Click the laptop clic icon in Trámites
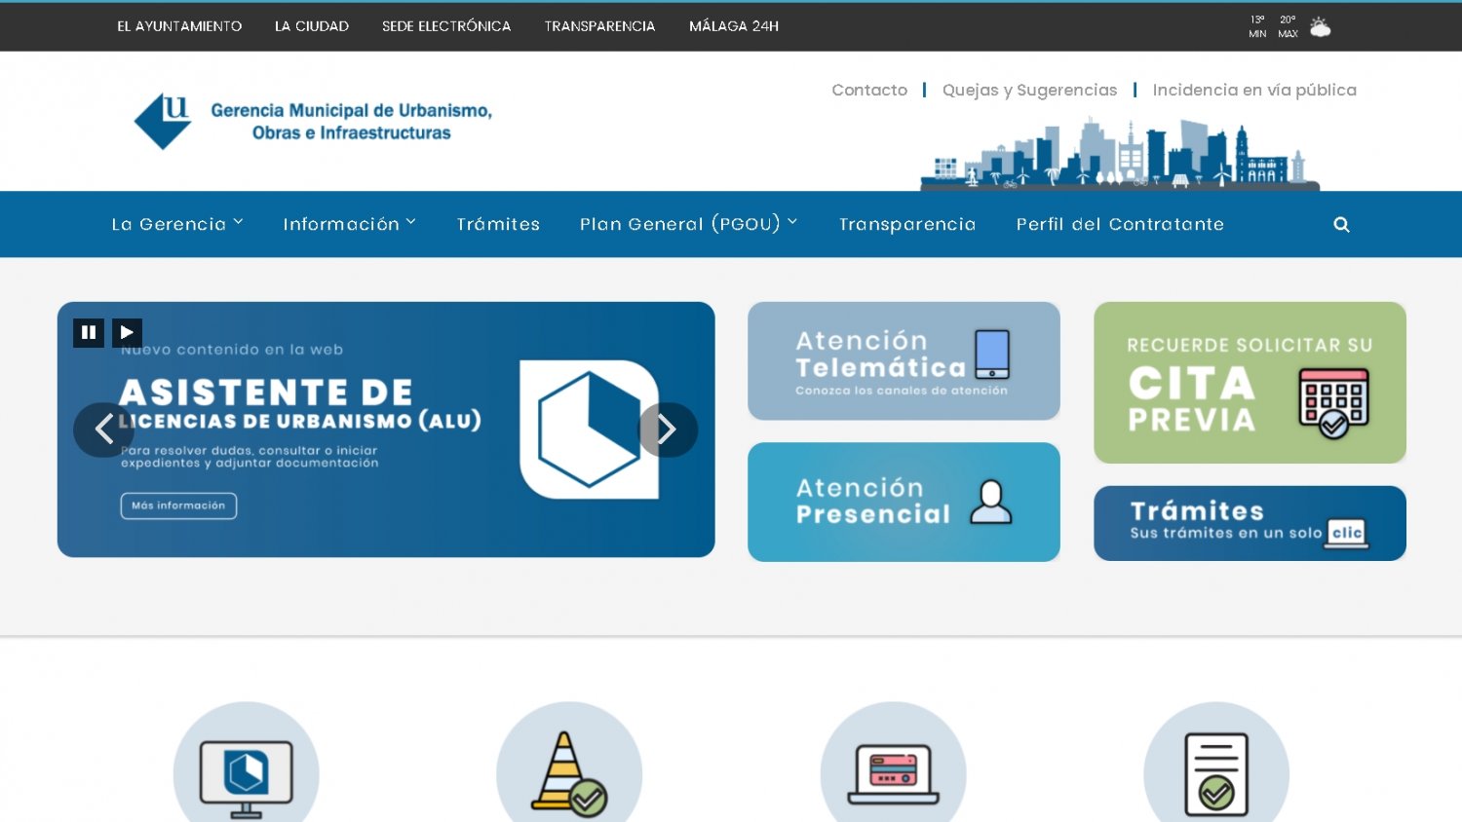Viewport: 1462px width, 822px height. pos(1347,533)
